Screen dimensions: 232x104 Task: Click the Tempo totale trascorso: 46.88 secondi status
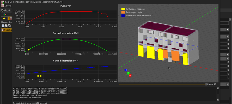point(30,103)
